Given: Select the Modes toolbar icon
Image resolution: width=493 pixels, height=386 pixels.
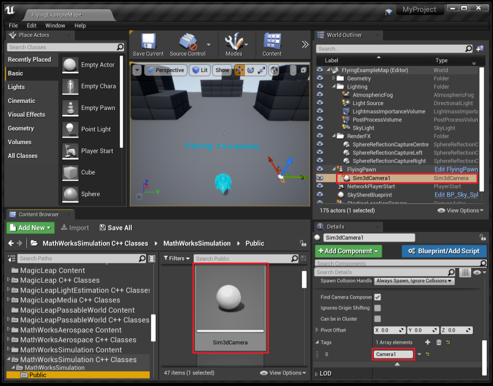Looking at the screenshot, I should (235, 44).
